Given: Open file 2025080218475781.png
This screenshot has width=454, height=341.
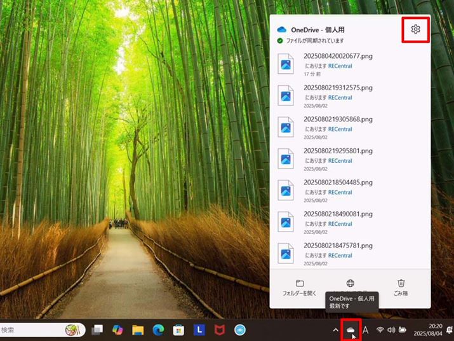Looking at the screenshot, I should (338, 246).
